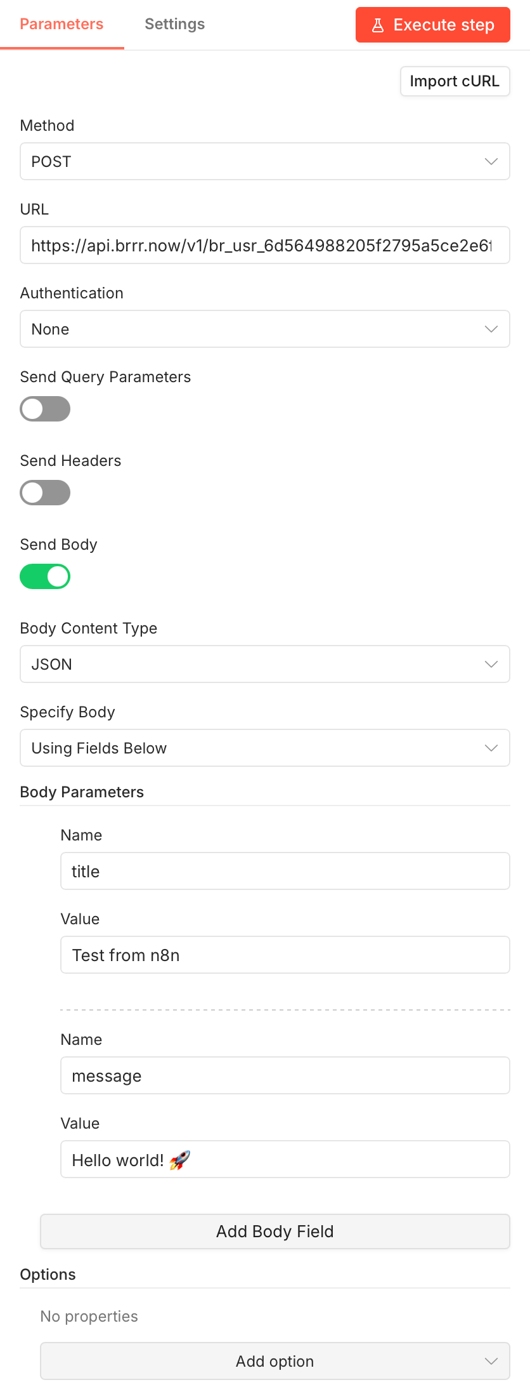Click the chevron on the Authentication field
This screenshot has width=530, height=1394.
tap(491, 329)
